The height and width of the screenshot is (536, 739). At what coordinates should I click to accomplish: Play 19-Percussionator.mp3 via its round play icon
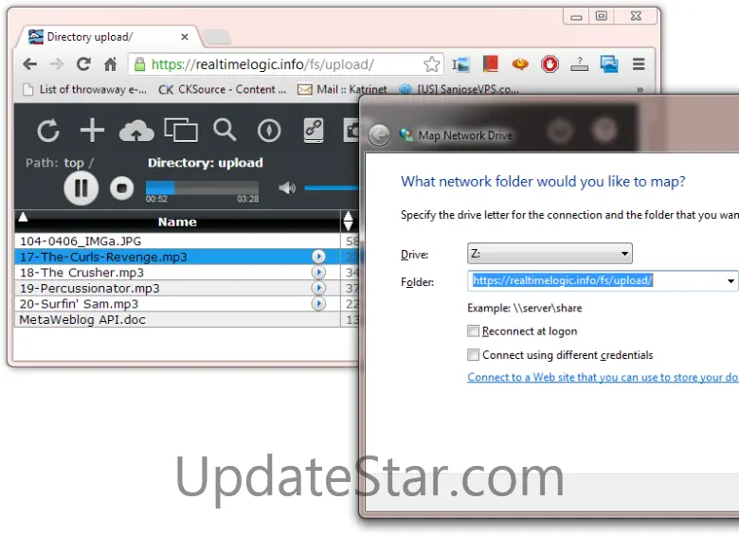318,288
